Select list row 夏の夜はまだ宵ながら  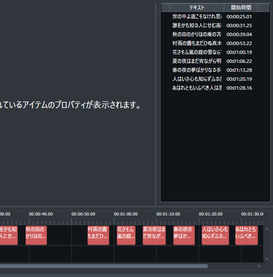pyautogui.click(x=215, y=61)
